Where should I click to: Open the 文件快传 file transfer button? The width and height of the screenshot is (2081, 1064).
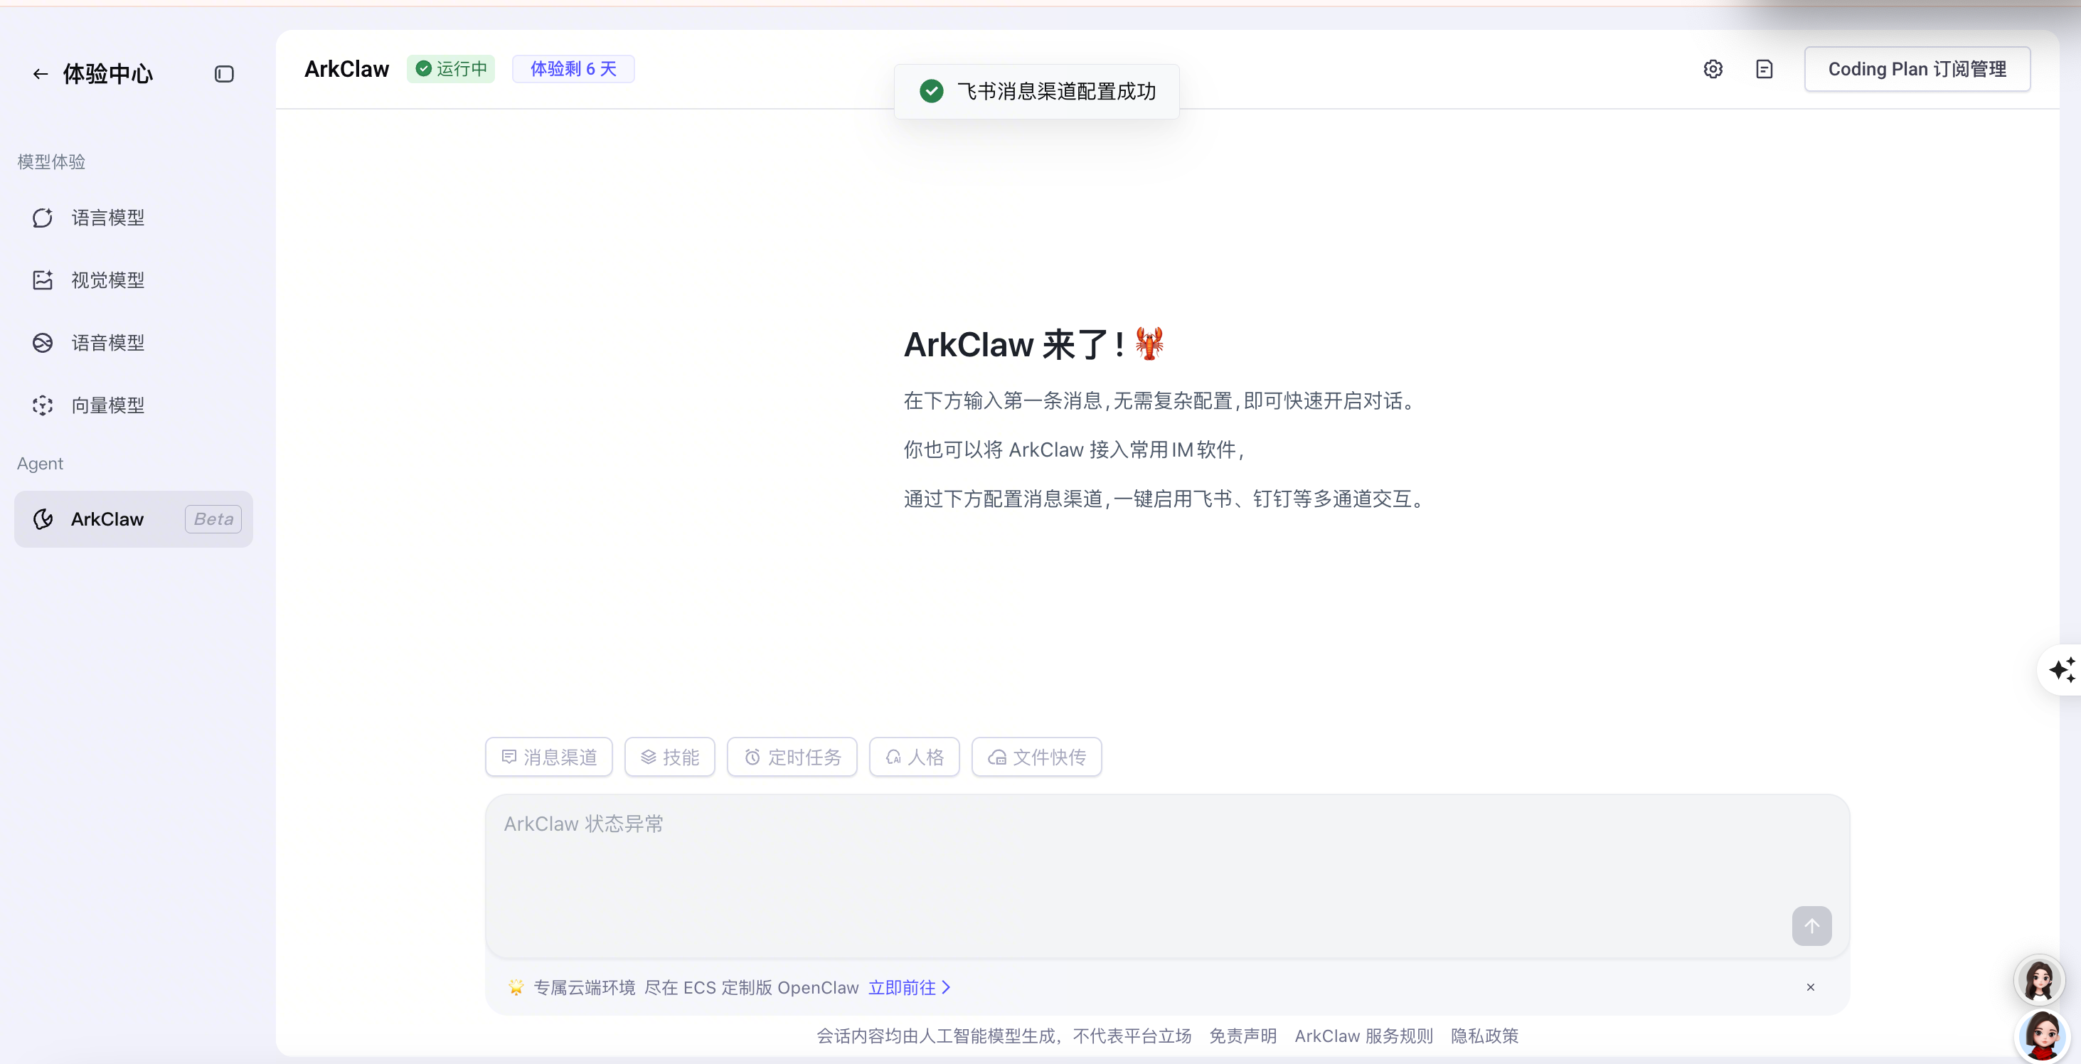click(1036, 757)
